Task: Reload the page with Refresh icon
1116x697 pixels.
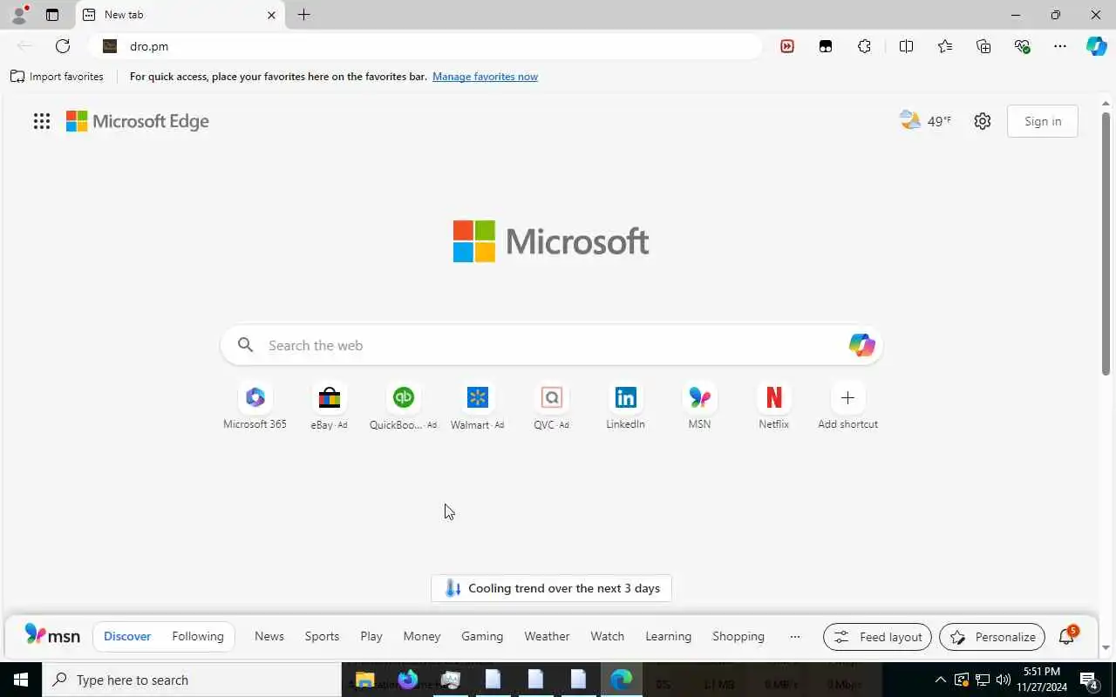Action: (x=63, y=46)
